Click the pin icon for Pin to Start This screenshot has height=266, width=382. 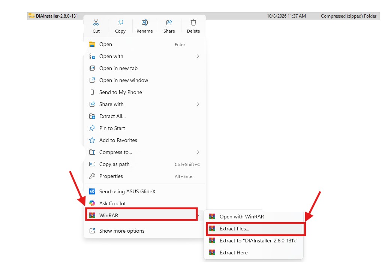[x=92, y=128]
